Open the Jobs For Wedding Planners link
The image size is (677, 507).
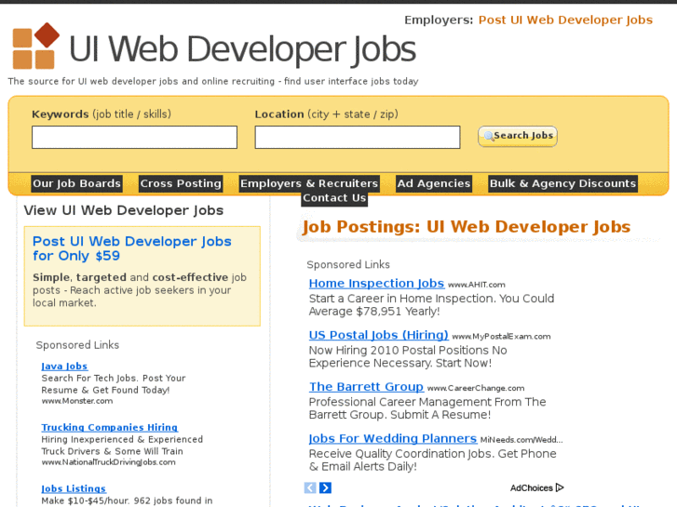(393, 439)
